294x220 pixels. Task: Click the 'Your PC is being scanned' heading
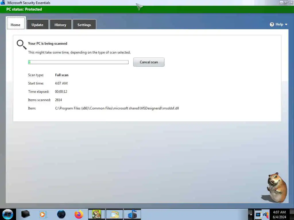[48, 44]
